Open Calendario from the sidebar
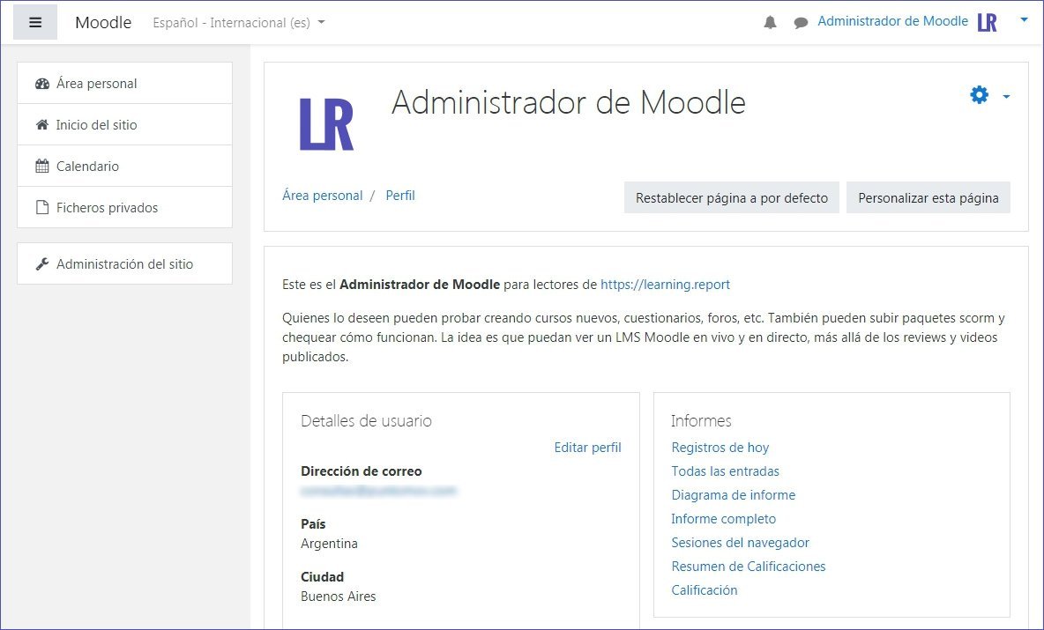The height and width of the screenshot is (630, 1044). 124,166
